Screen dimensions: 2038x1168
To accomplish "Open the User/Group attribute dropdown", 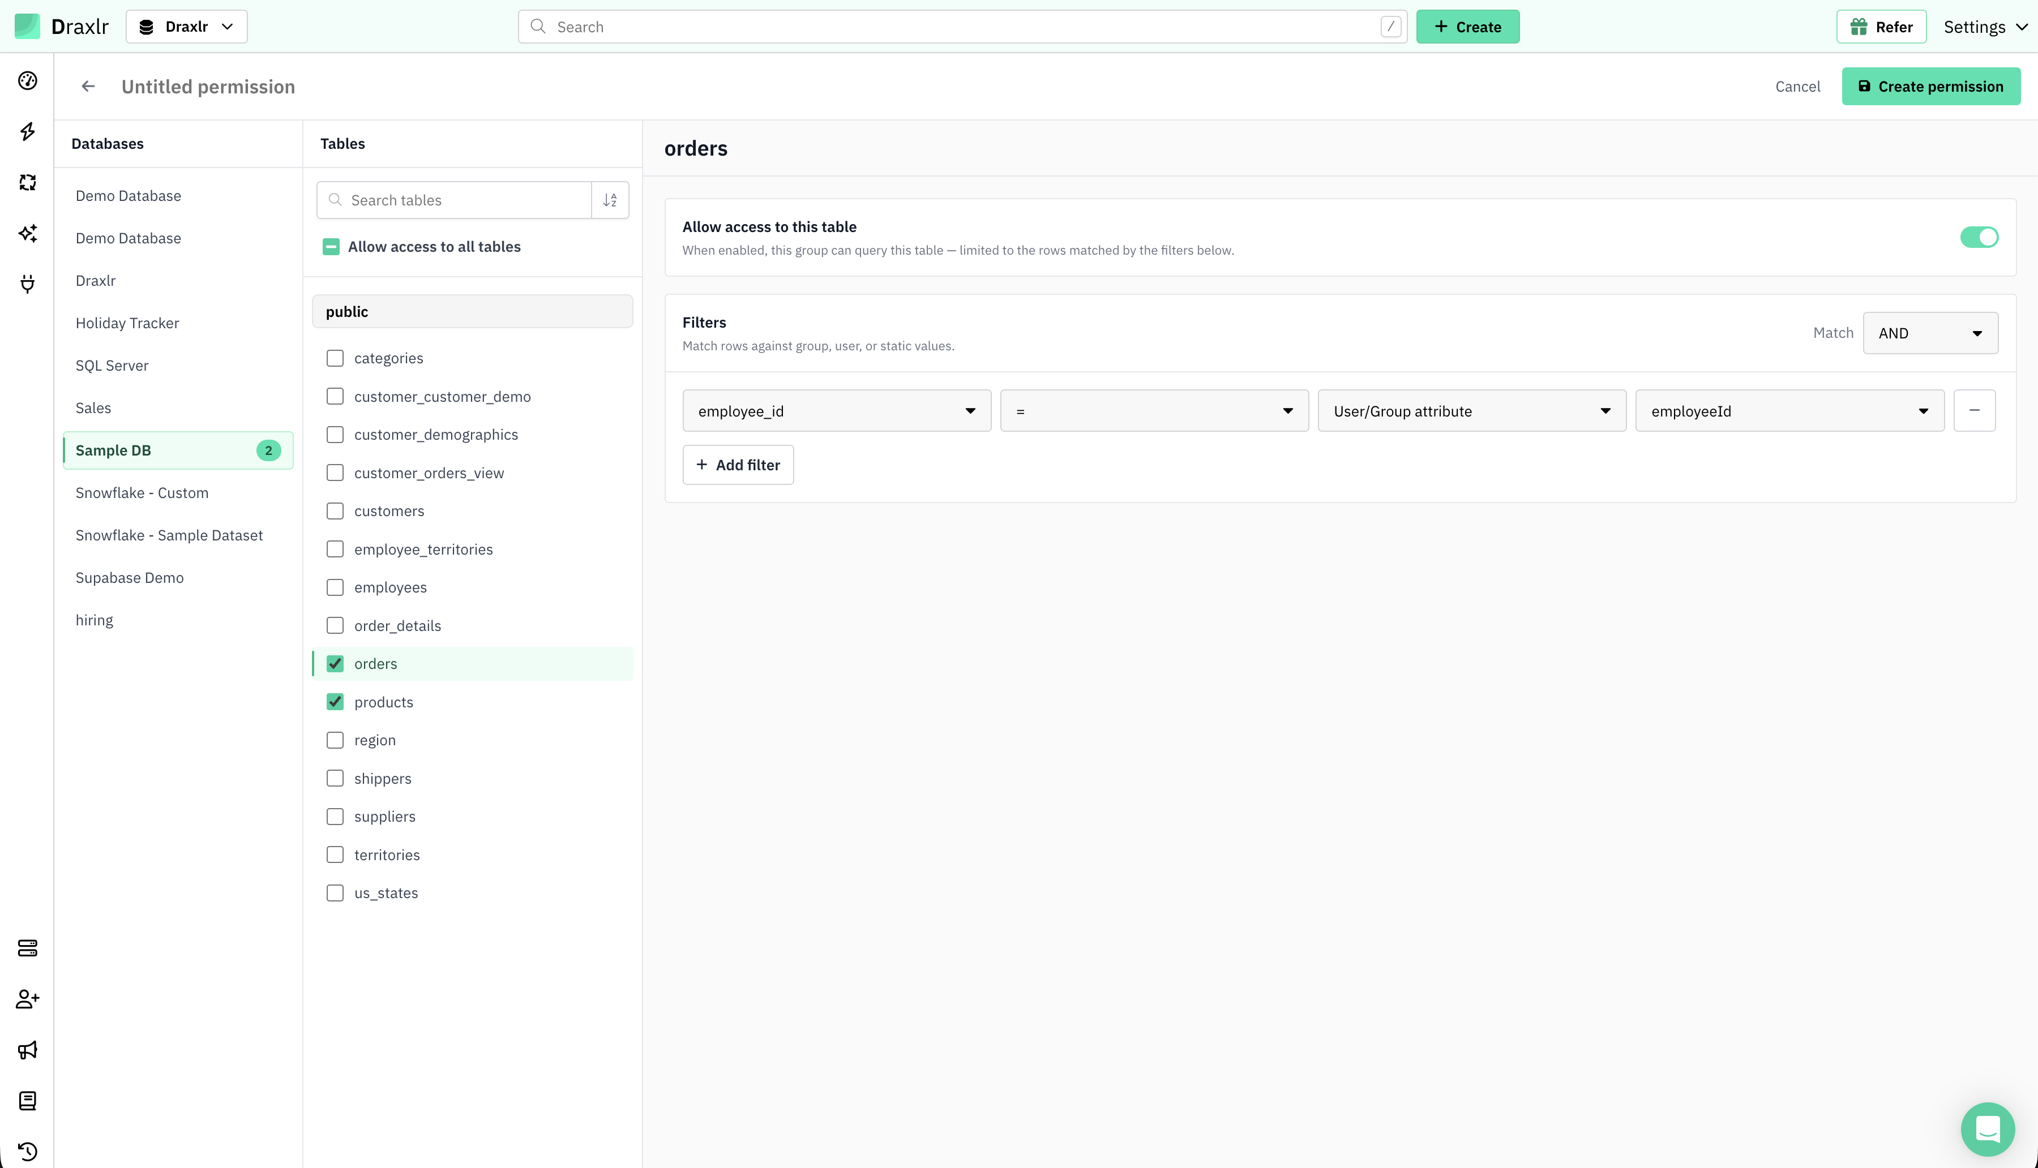I will point(1471,411).
